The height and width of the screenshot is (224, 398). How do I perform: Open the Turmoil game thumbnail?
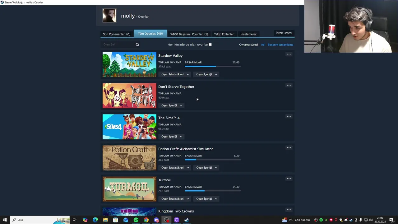point(129,189)
